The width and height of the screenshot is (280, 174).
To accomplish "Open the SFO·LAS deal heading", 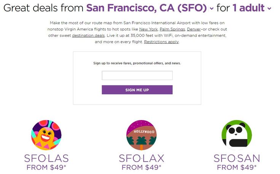I will point(46,158).
